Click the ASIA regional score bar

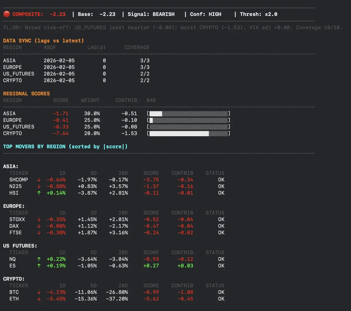point(188,114)
